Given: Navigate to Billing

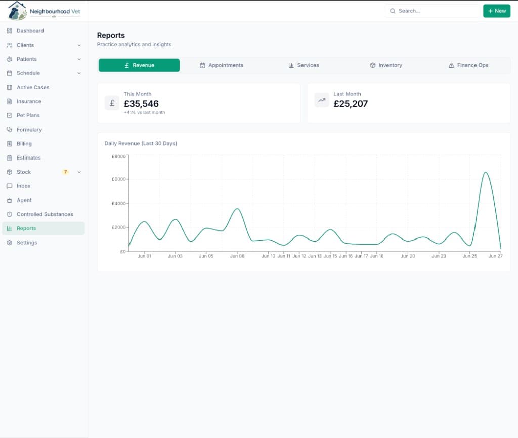Looking at the screenshot, I should pyautogui.click(x=44, y=144).
